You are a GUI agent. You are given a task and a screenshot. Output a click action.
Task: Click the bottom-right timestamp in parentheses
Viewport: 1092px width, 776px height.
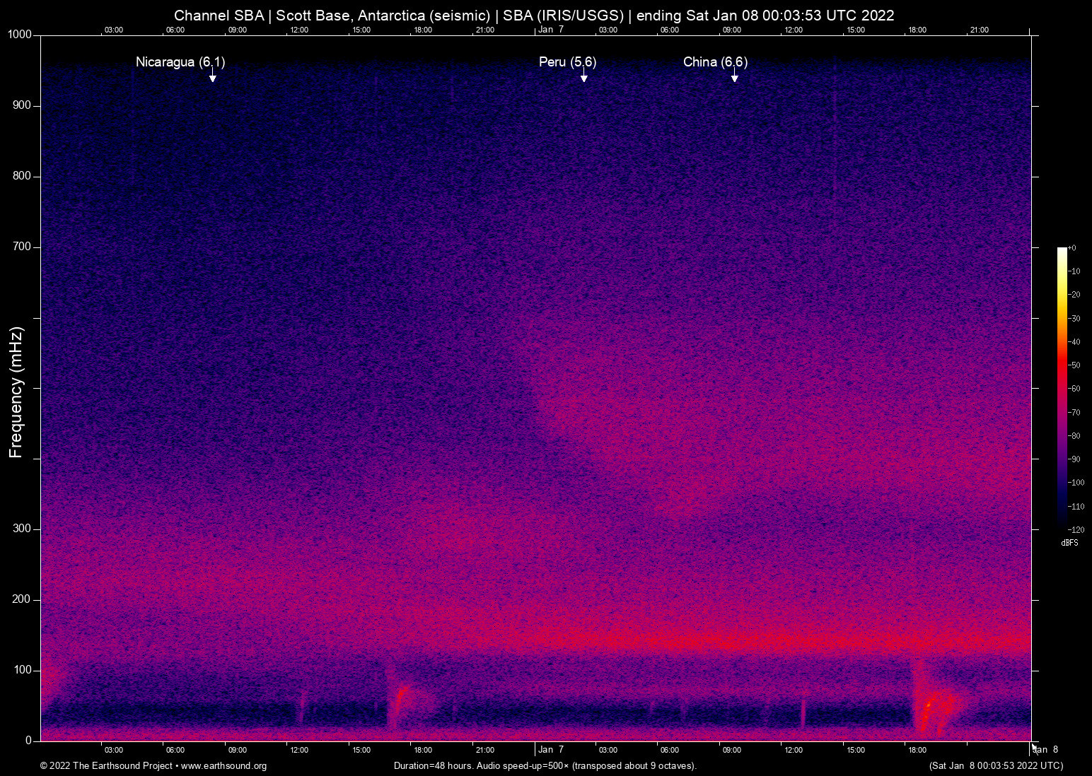pyautogui.click(x=995, y=766)
